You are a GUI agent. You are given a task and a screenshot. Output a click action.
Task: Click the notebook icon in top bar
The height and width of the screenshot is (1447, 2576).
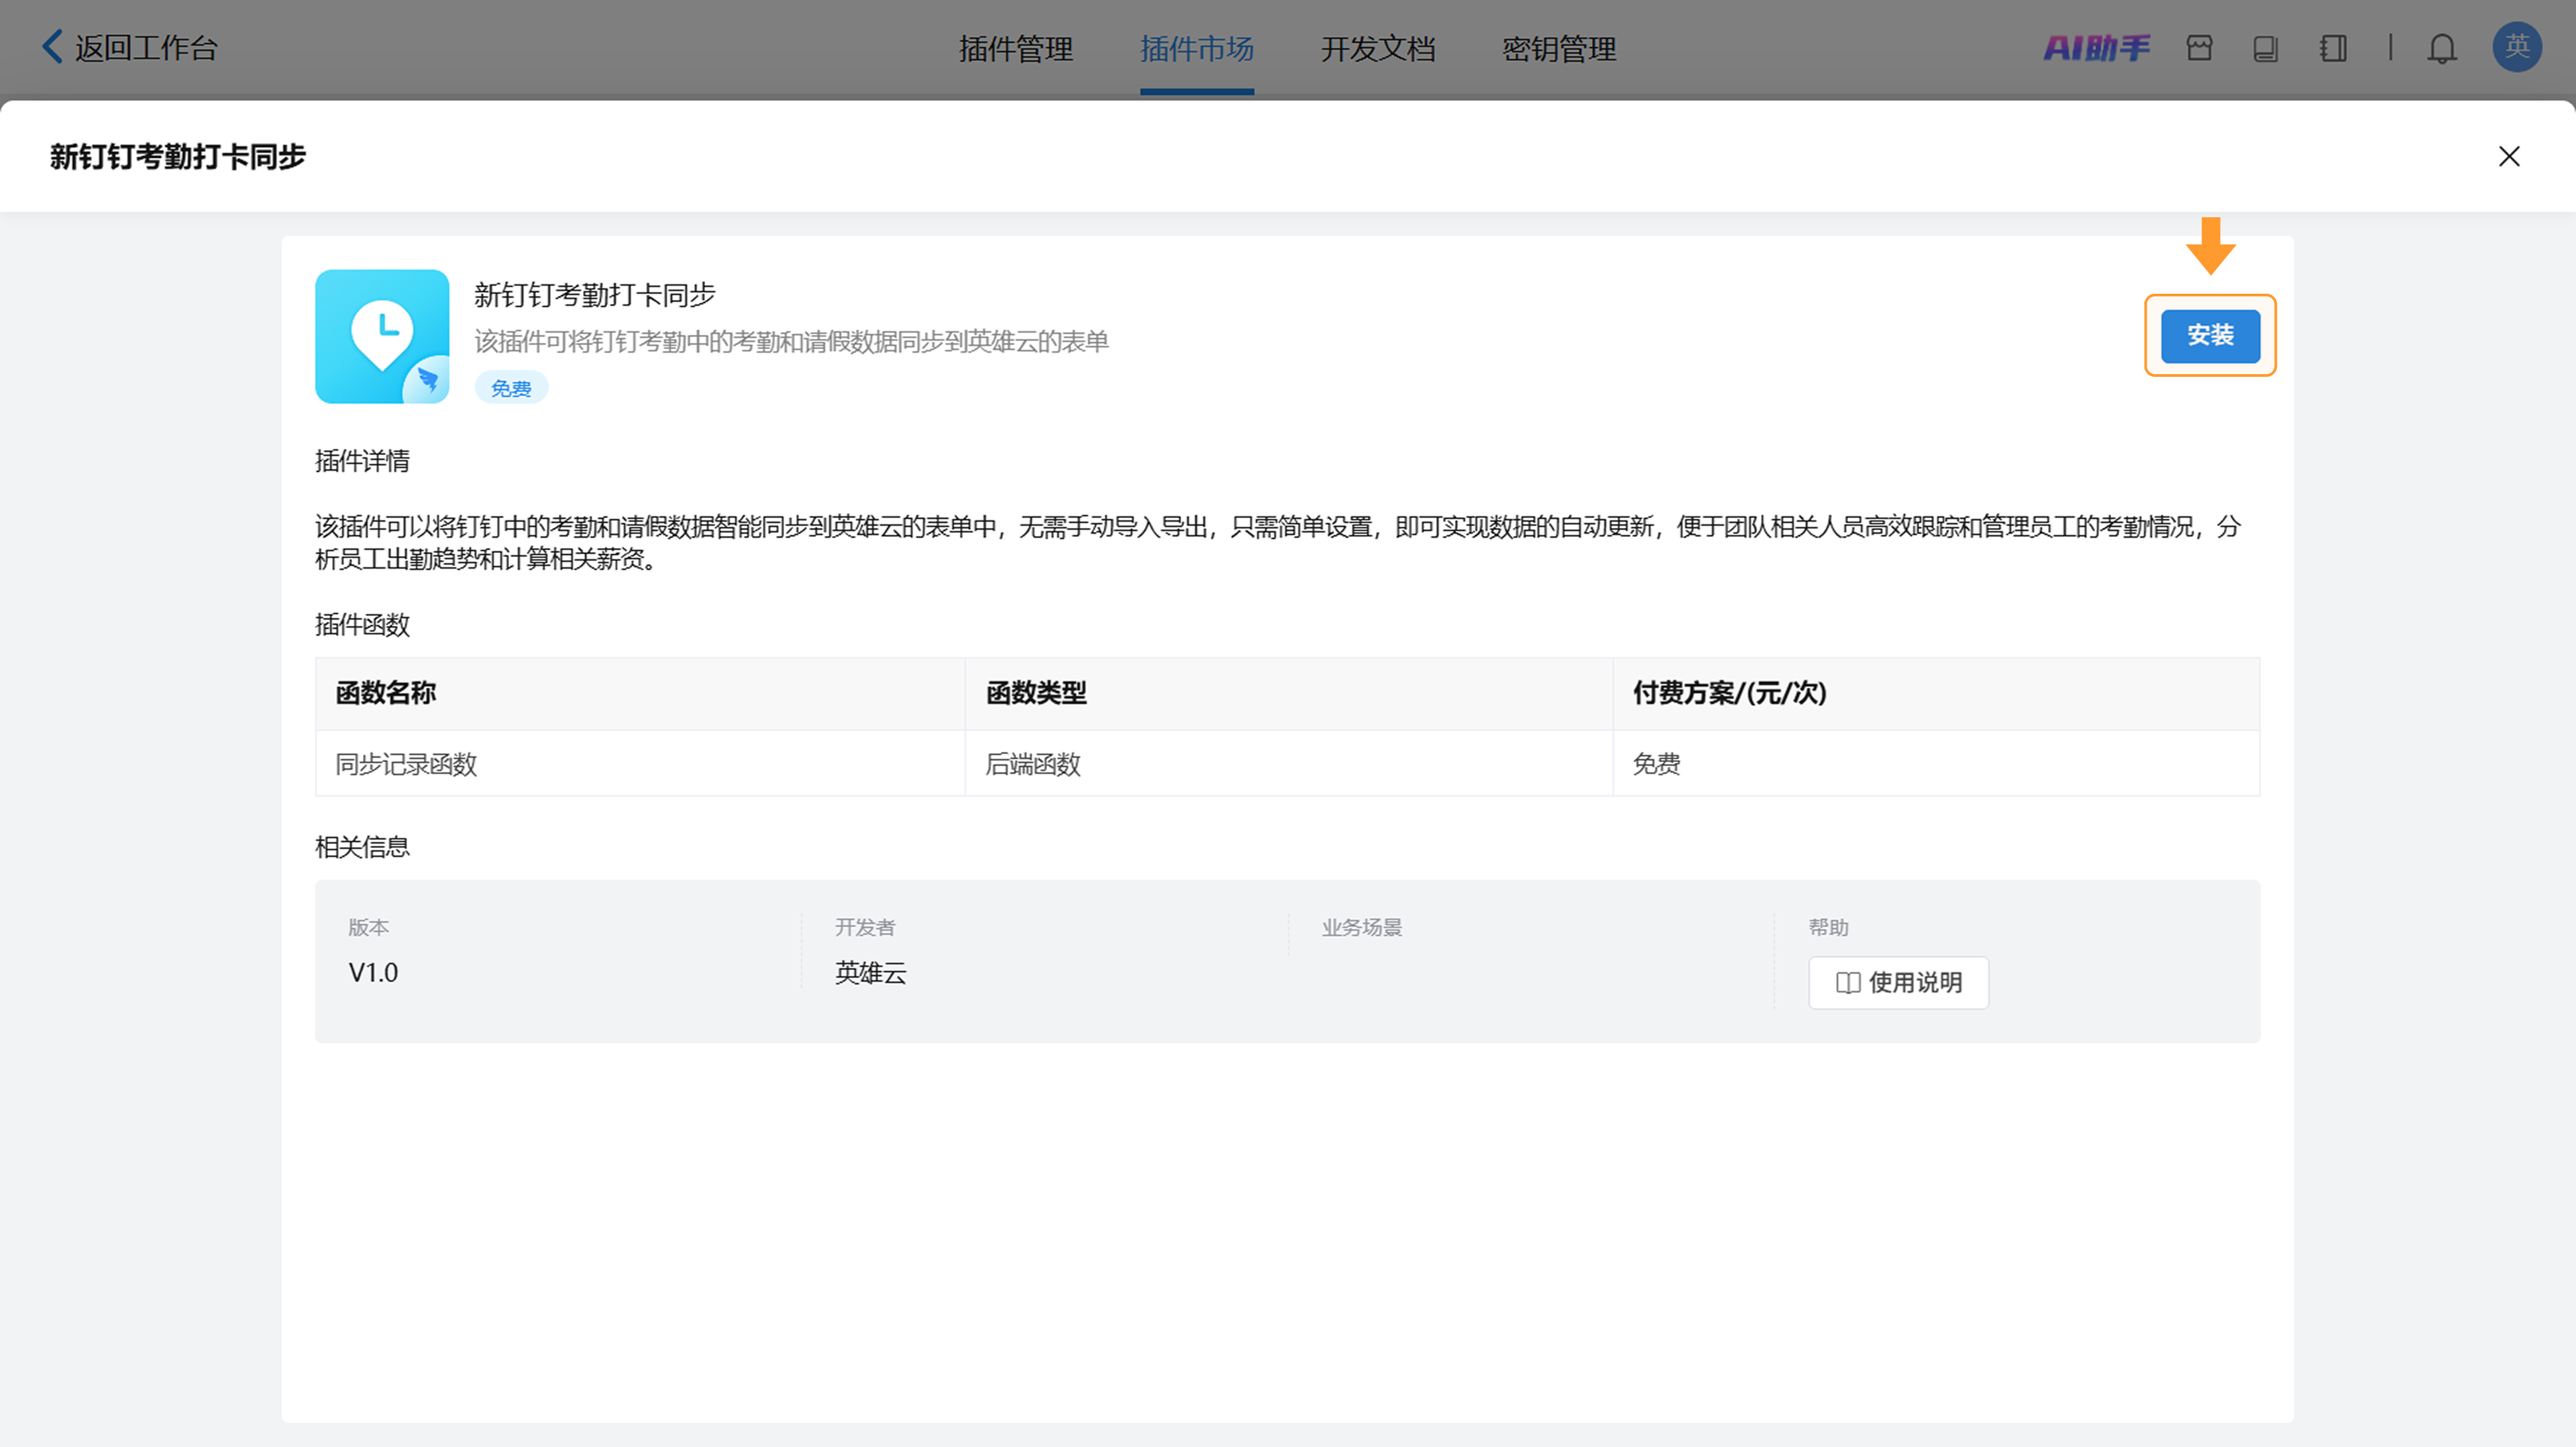pos(2333,48)
